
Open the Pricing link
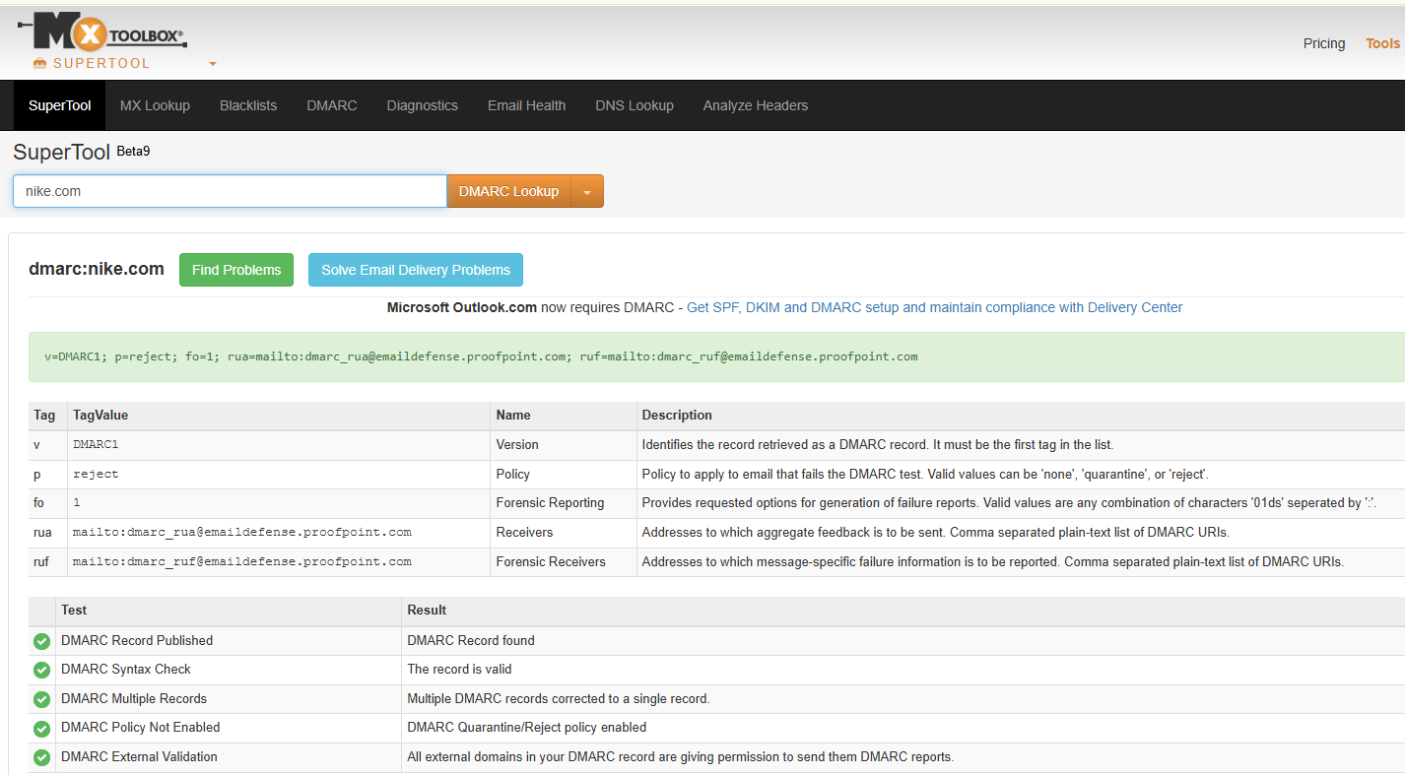point(1324,43)
